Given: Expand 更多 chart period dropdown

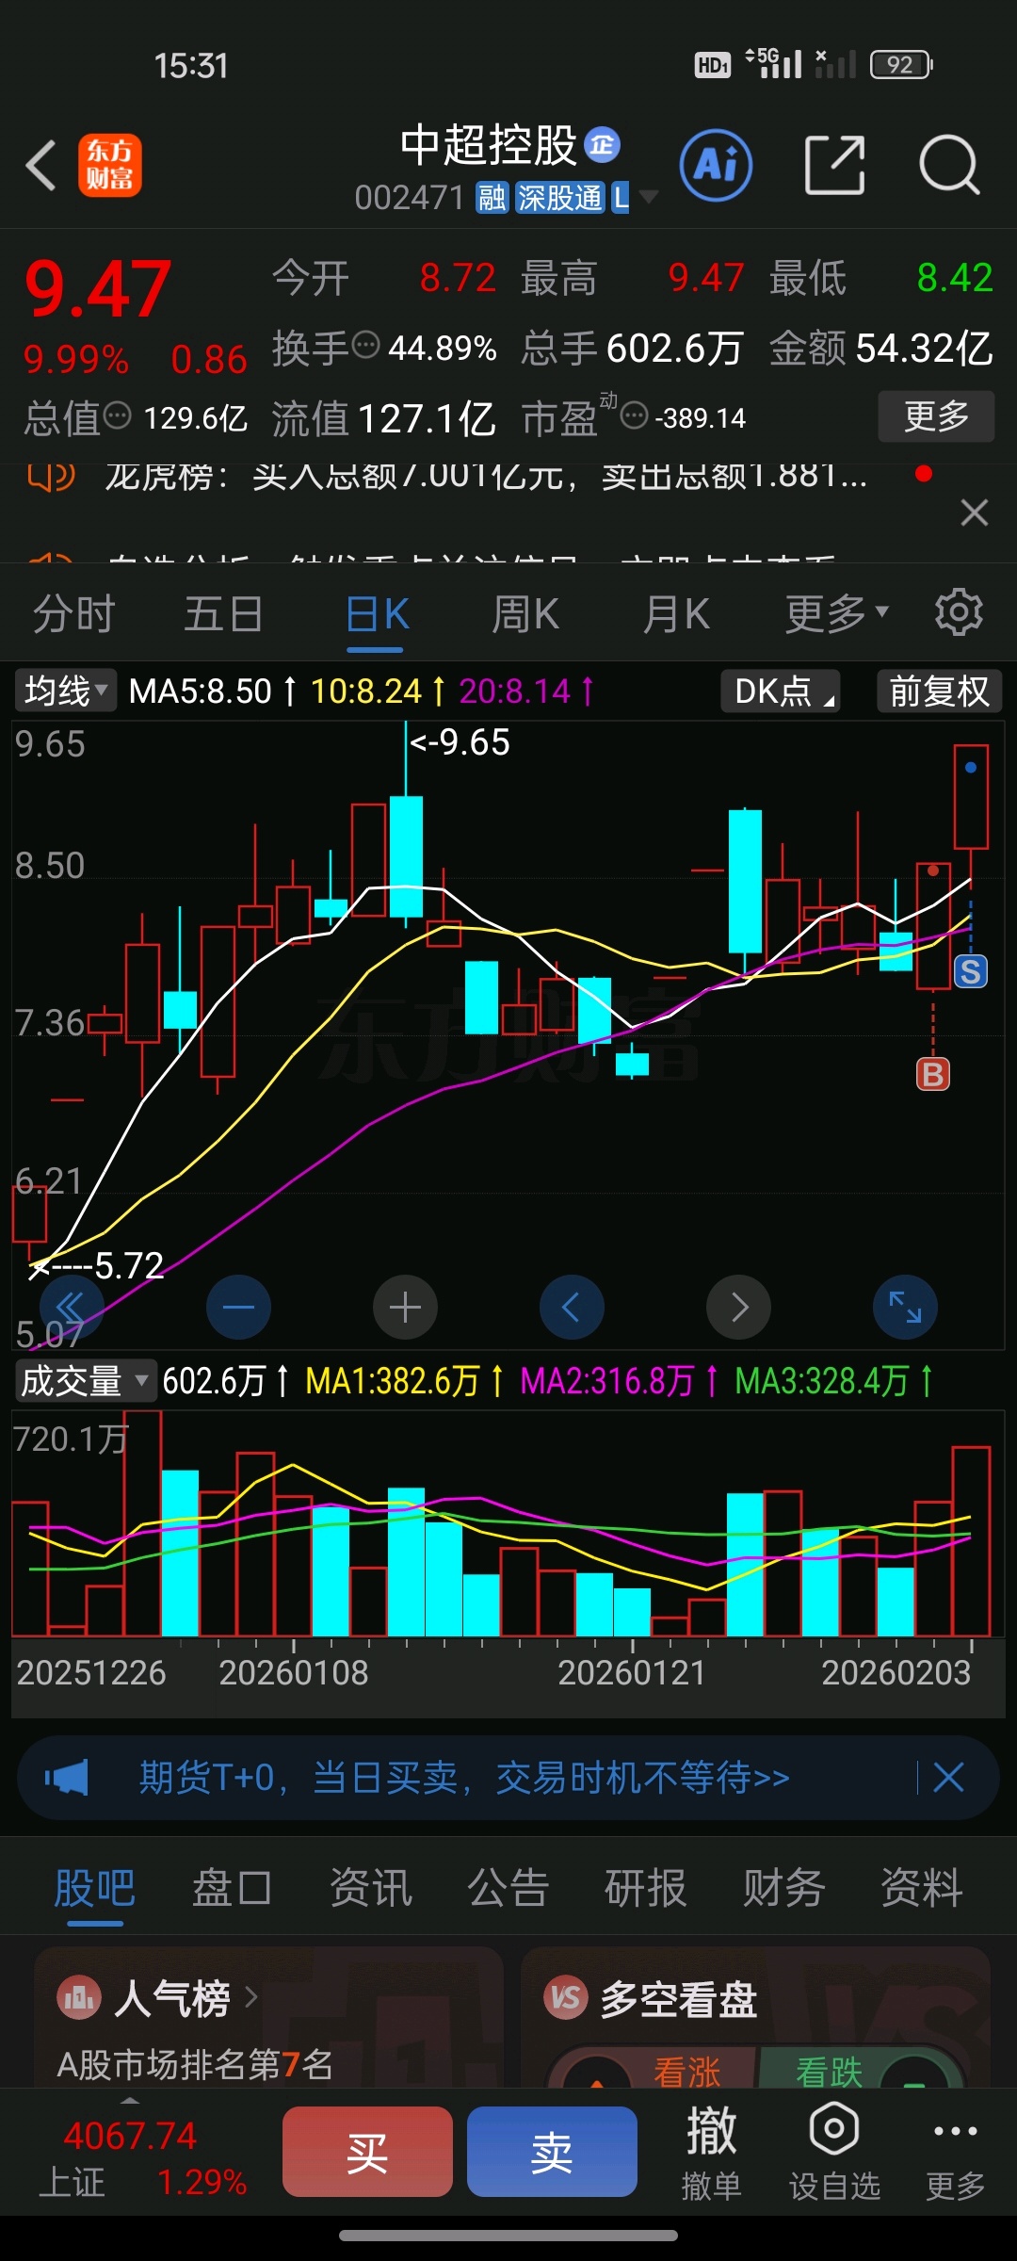Looking at the screenshot, I should pyautogui.click(x=837, y=613).
